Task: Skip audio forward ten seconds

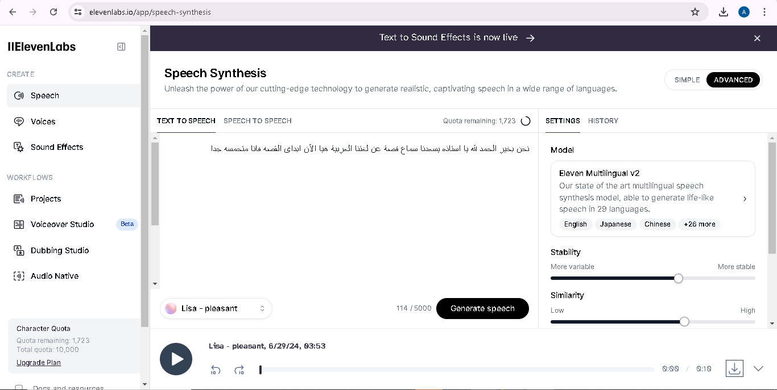Action: coord(239,370)
